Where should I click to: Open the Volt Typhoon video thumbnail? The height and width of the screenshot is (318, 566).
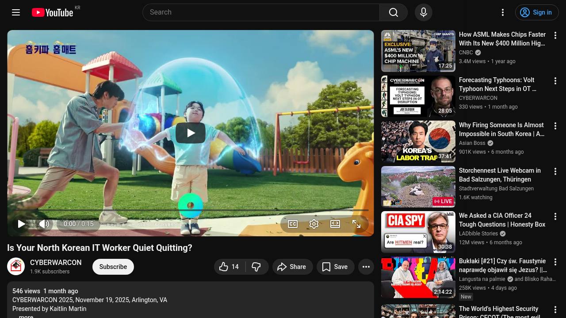[x=418, y=96]
